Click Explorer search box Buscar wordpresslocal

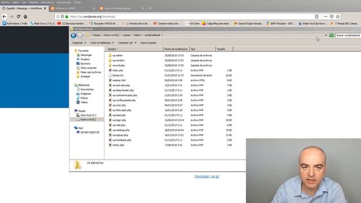click(x=348, y=35)
